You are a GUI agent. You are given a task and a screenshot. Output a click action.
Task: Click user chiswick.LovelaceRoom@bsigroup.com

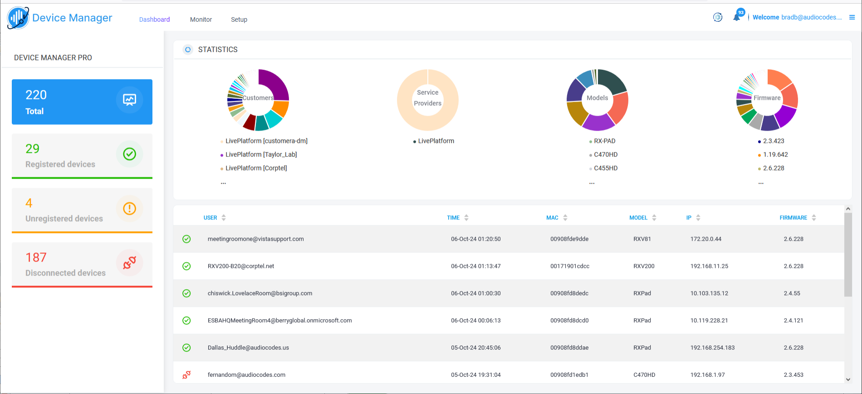260,293
